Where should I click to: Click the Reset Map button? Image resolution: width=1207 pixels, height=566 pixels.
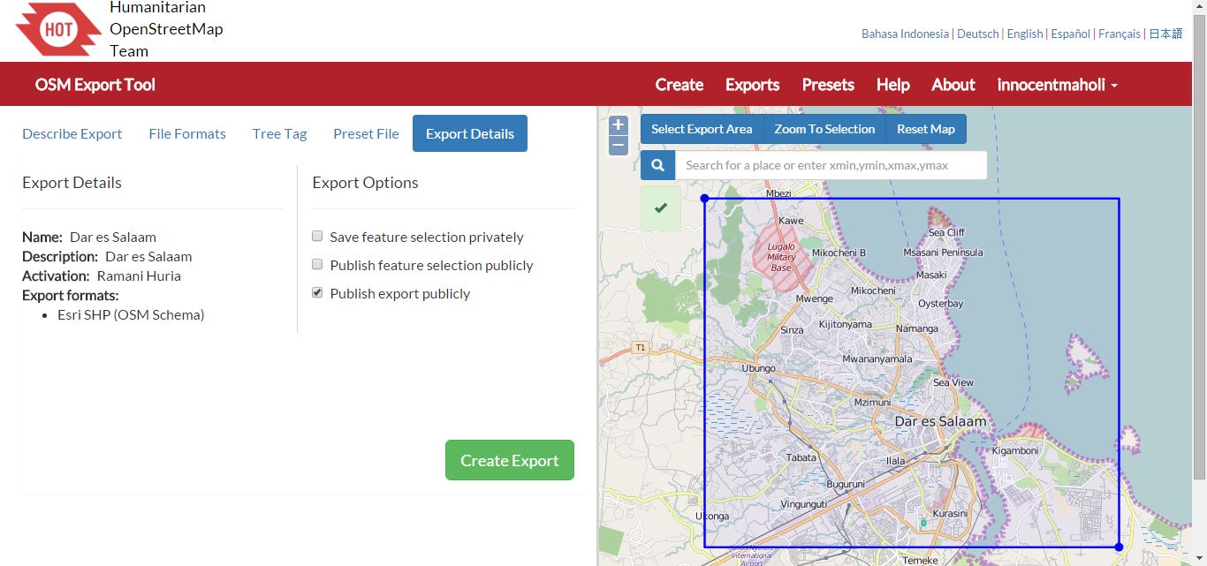pos(926,129)
